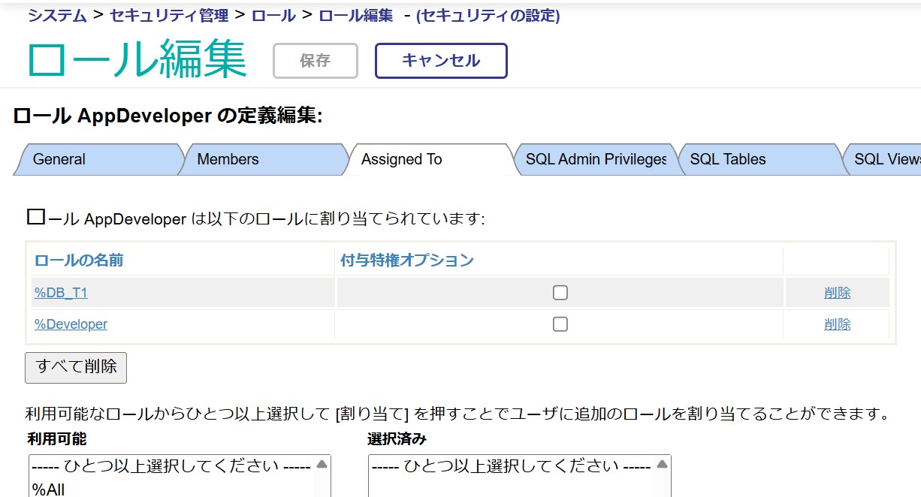The image size is (921, 497).
Task: Navigate to セキュリティ管理 in breadcrumb
Action: (169, 16)
